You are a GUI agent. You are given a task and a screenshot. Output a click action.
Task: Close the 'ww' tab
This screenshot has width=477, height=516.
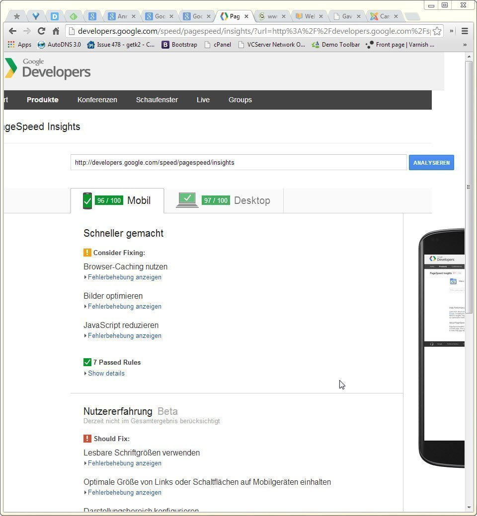tap(284, 16)
